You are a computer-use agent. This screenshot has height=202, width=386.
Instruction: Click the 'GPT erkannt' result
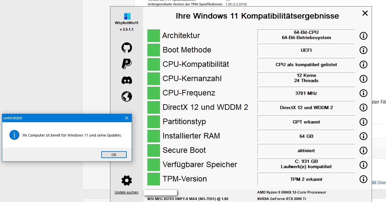coord(306,122)
